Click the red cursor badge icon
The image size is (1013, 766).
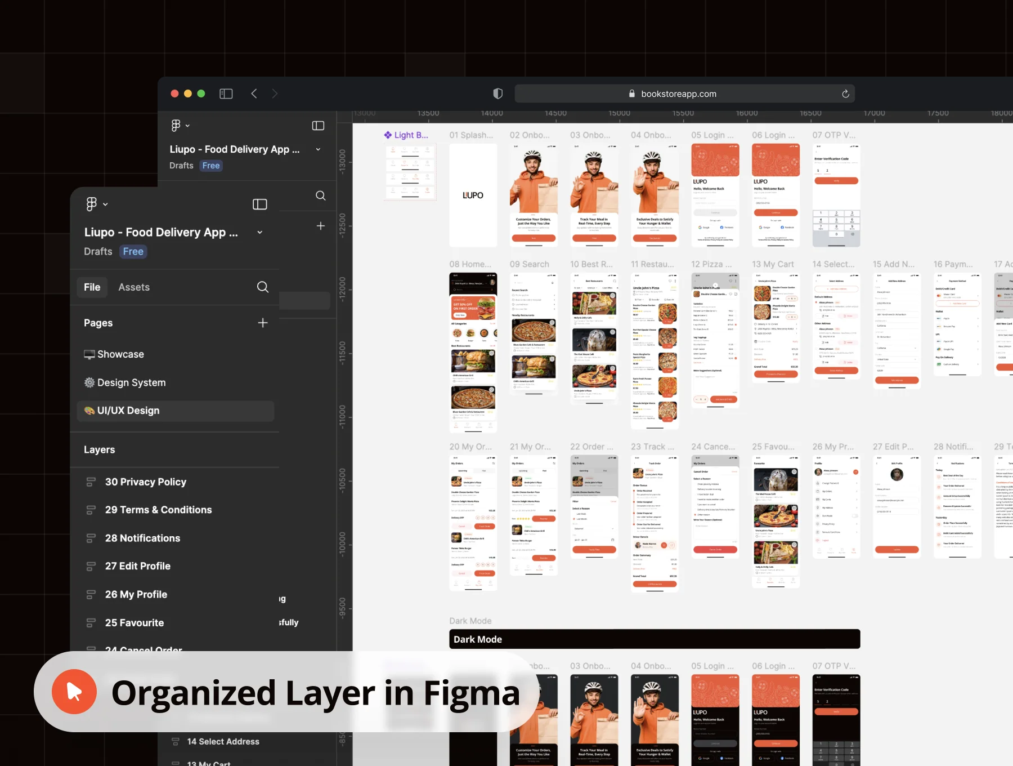[x=74, y=692]
